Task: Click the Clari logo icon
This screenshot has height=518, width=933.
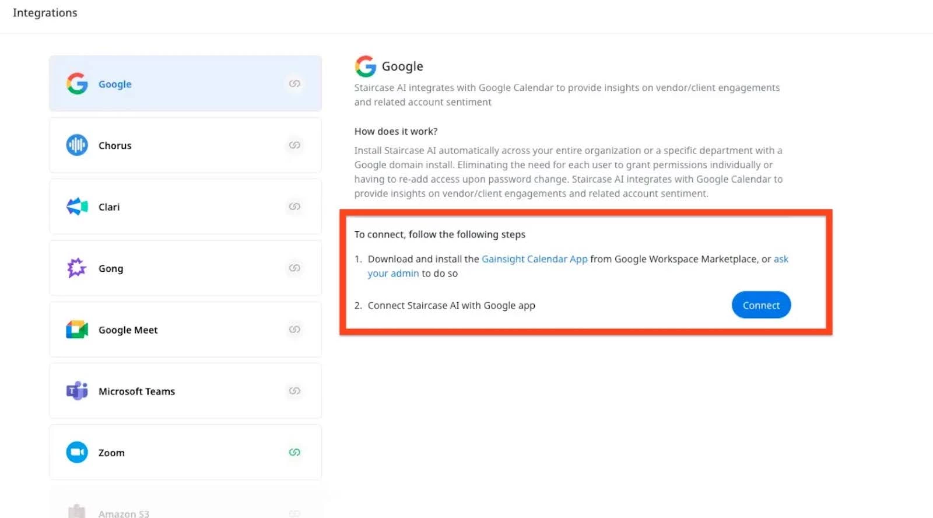Action: tap(77, 206)
